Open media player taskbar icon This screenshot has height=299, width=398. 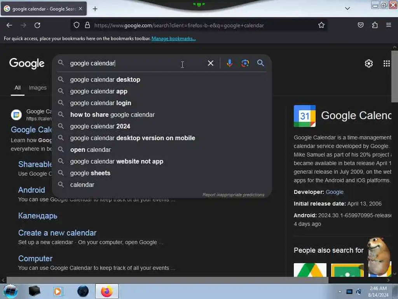[58, 291]
